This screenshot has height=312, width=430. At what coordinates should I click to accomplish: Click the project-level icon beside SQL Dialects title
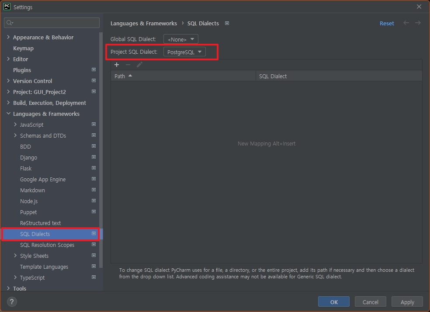pos(227,23)
